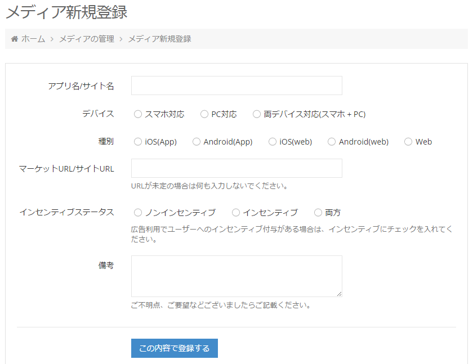Choose the Android(web) type option

[332, 141]
